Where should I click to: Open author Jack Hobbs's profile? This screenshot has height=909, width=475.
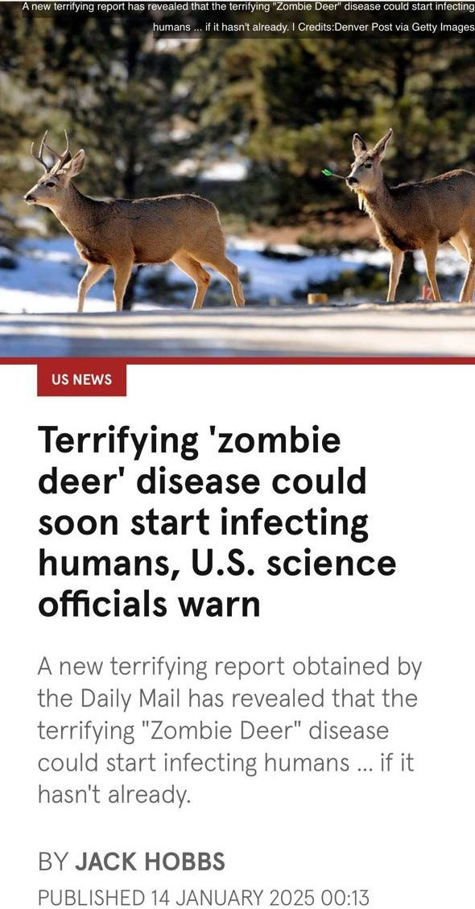pyautogui.click(x=150, y=861)
